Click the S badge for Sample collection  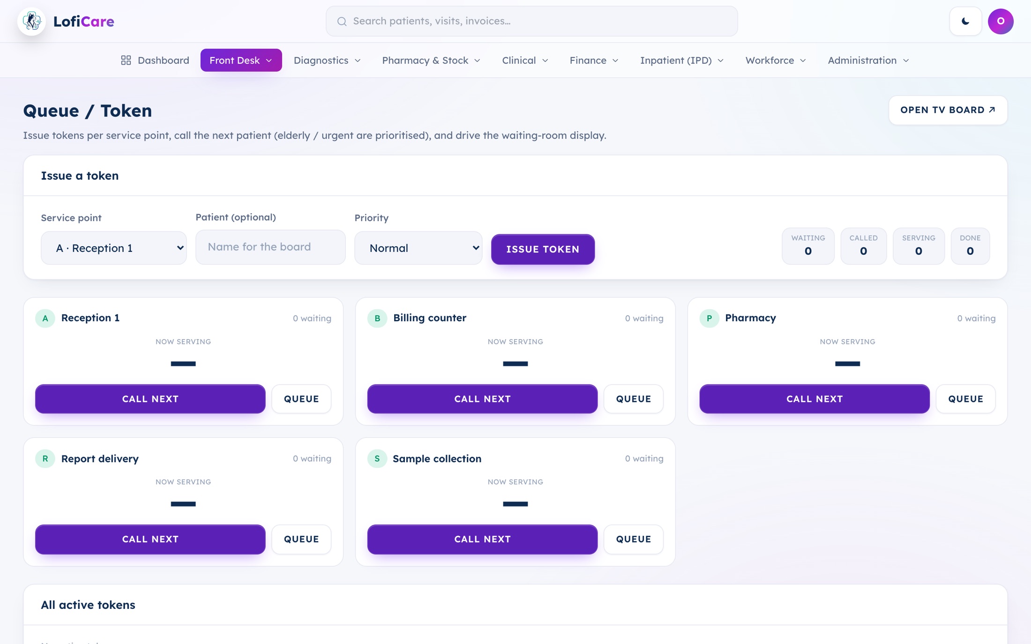(x=377, y=459)
